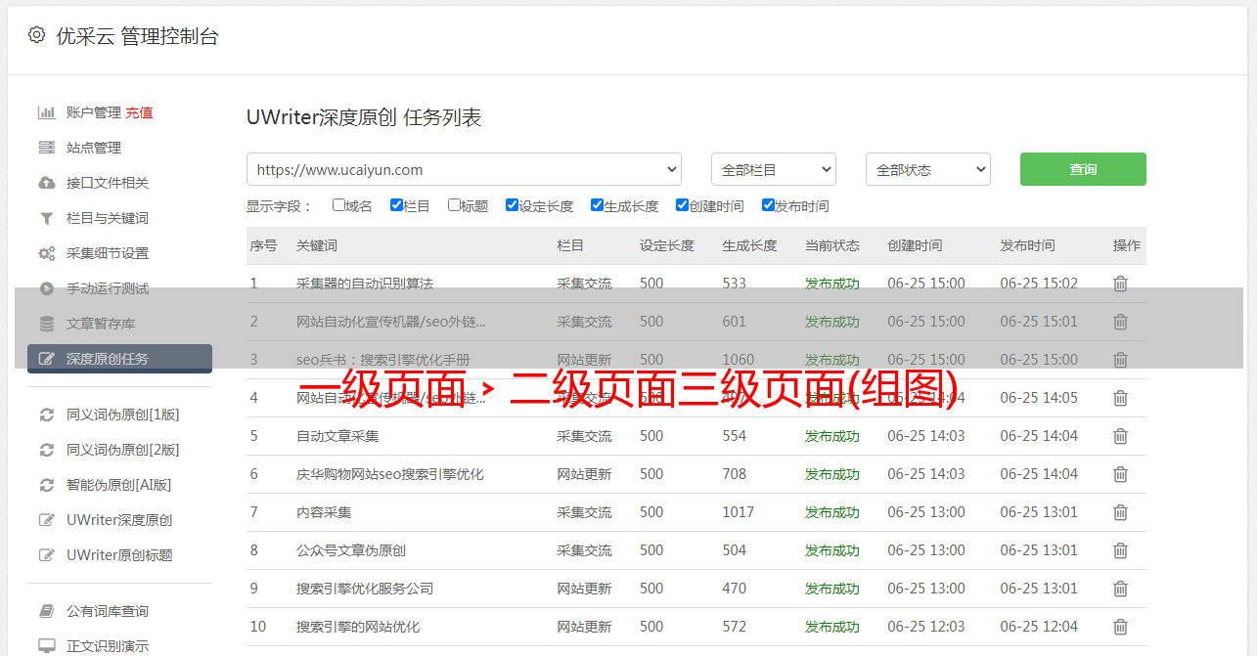This screenshot has width=1257, height=656.
Task: Enable the 域名 display field checkbox
Action: tap(338, 205)
